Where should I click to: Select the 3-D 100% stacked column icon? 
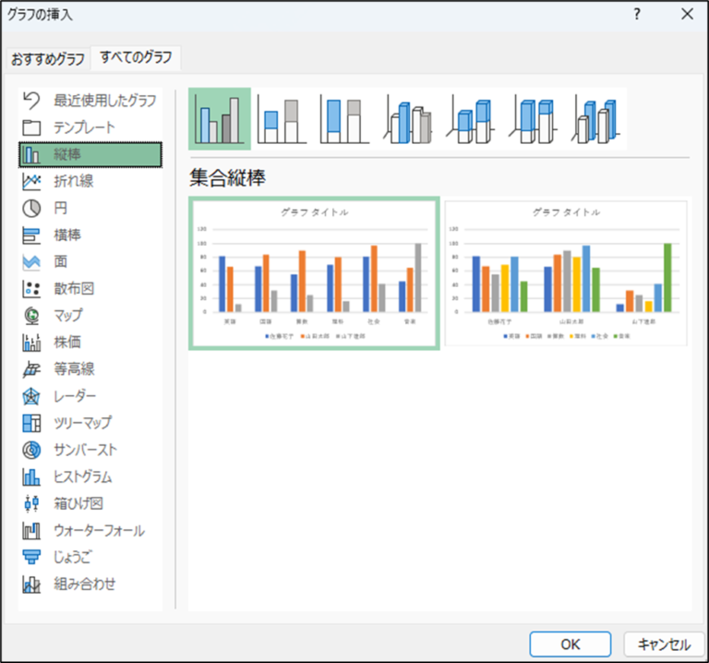coord(533,119)
